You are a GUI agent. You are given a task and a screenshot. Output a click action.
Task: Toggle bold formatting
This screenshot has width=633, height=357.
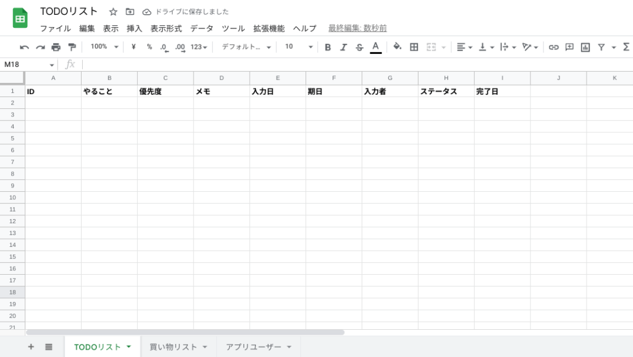tap(328, 47)
